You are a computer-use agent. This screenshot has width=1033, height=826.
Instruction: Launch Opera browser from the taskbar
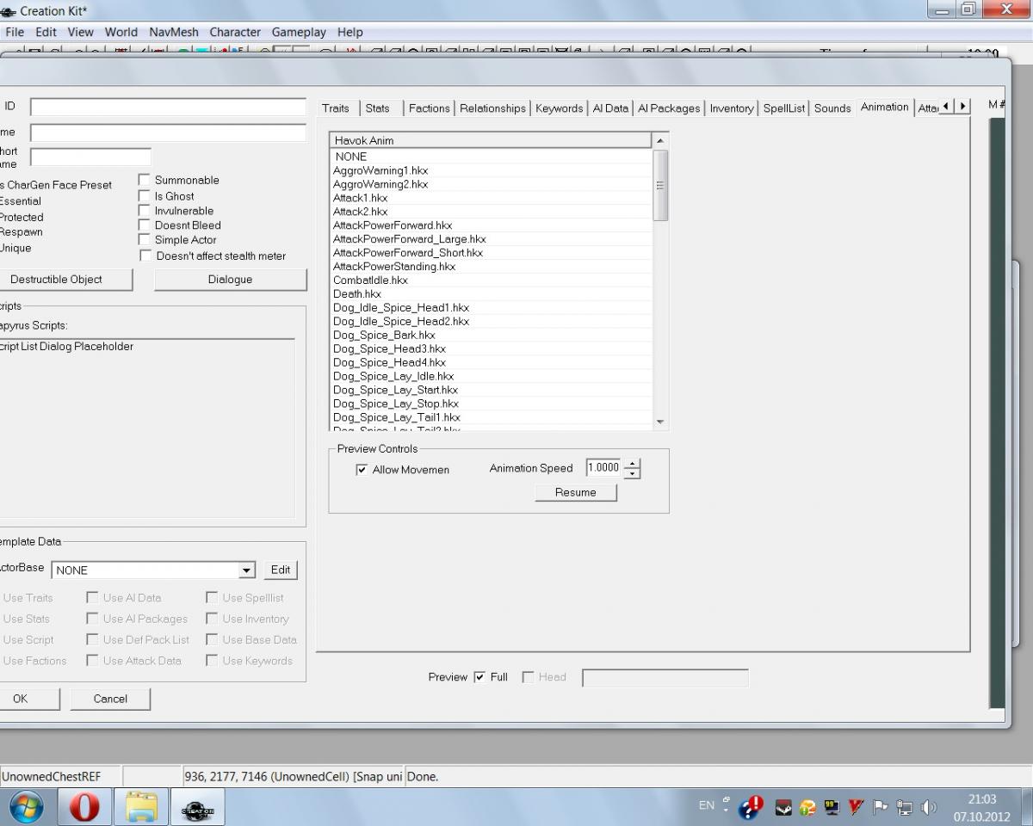(84, 807)
